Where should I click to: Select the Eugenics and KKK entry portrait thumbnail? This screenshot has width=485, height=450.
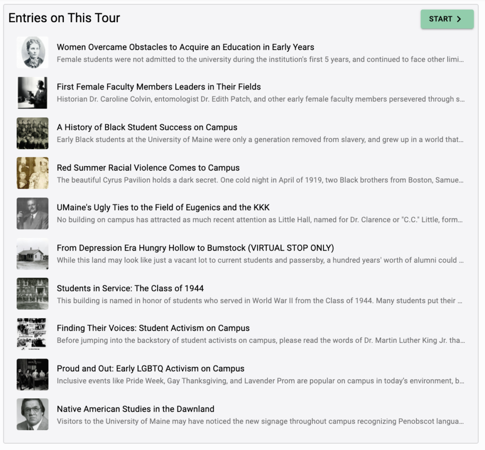tap(33, 214)
